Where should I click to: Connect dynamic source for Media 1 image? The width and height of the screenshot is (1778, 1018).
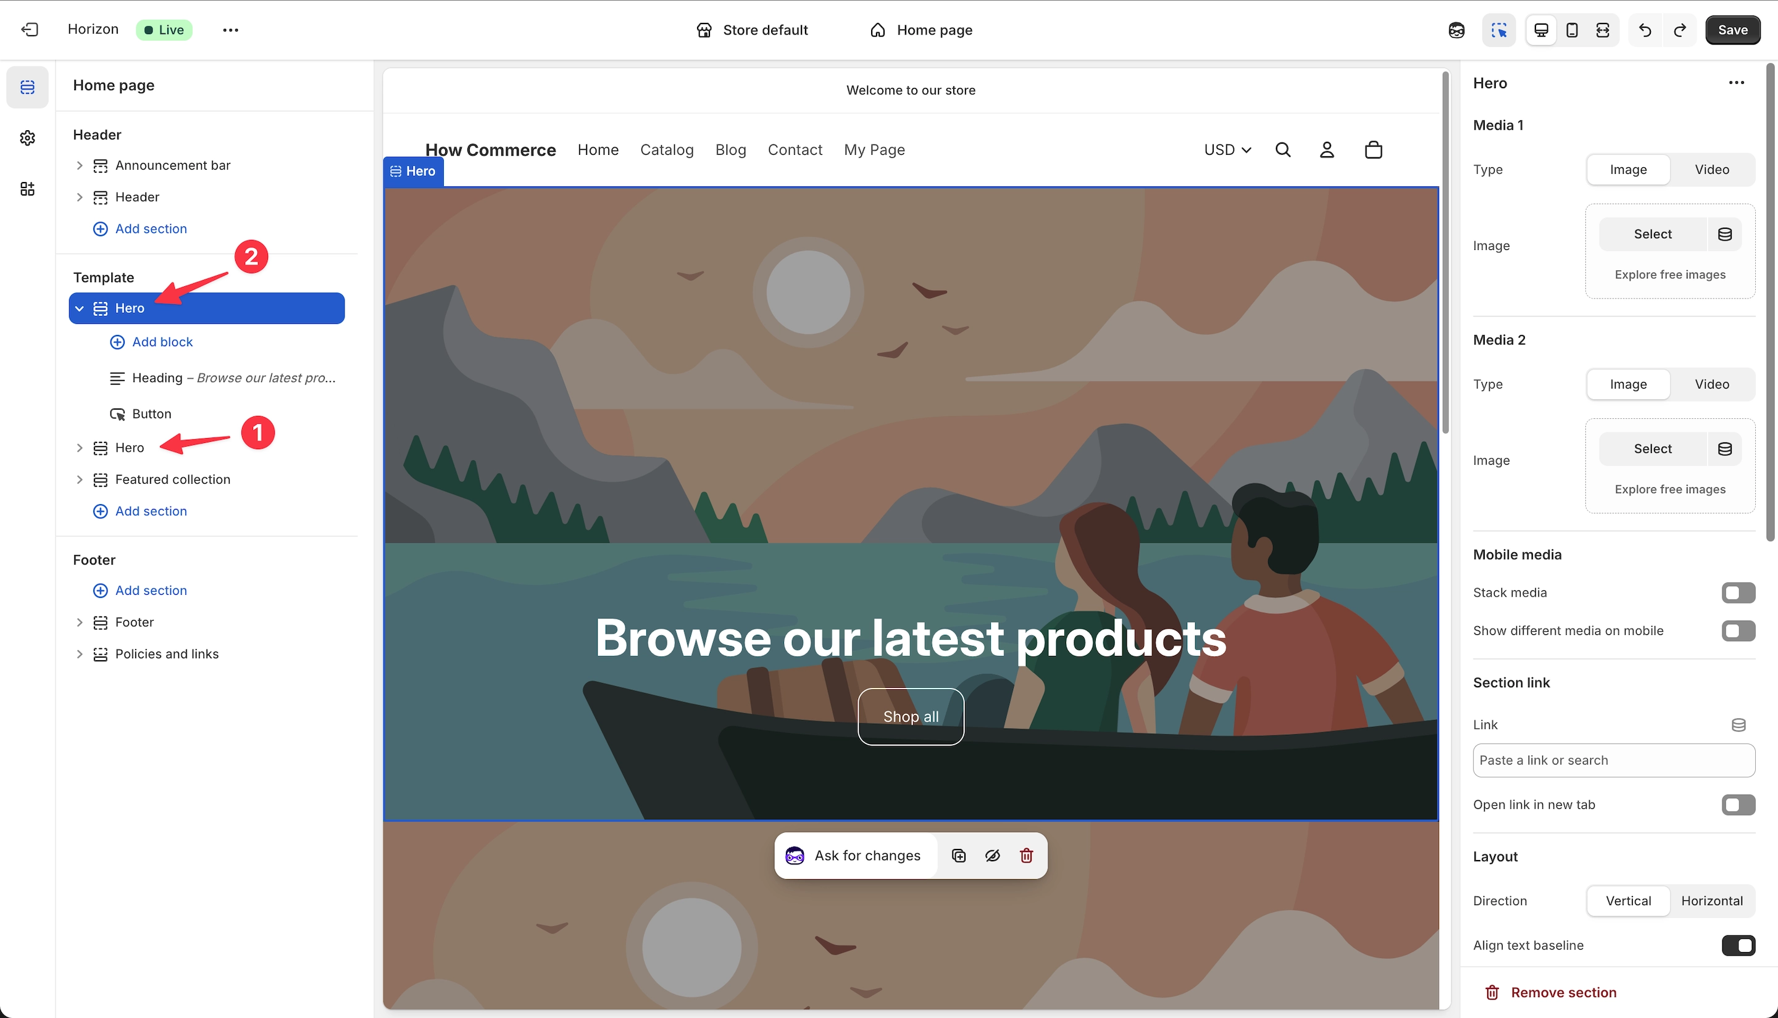(x=1725, y=234)
